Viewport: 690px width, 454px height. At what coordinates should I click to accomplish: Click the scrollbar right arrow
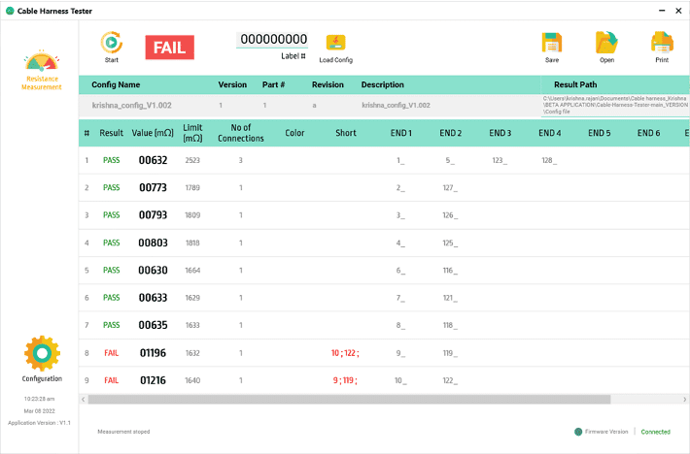685,399
